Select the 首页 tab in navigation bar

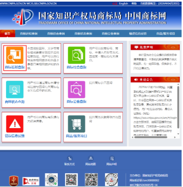tap(7, 33)
